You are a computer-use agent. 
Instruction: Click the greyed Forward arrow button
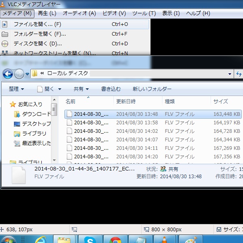(x=19, y=74)
